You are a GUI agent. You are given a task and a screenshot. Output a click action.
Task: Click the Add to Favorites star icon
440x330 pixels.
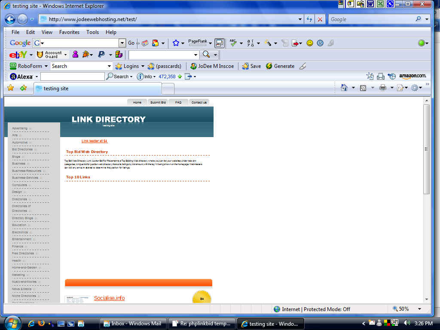[23, 88]
